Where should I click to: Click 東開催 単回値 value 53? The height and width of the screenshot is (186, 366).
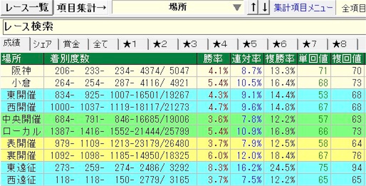323,95
